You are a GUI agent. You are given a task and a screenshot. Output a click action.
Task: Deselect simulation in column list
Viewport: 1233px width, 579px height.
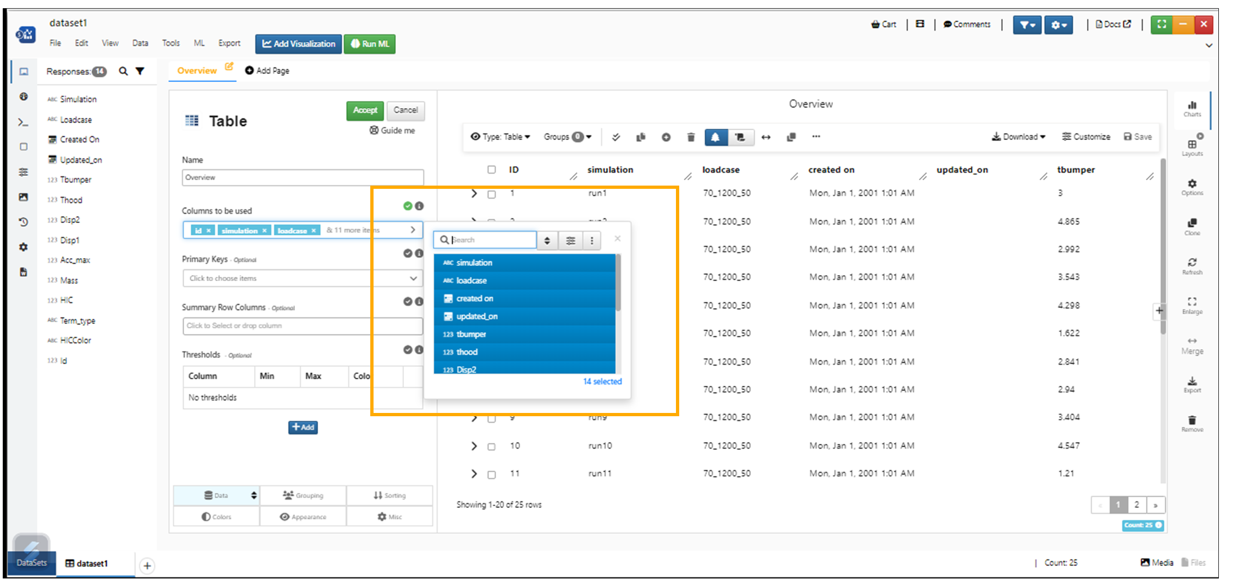524,263
